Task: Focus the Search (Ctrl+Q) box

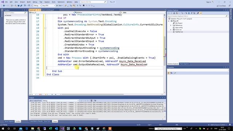Action: click(x=93, y=2)
